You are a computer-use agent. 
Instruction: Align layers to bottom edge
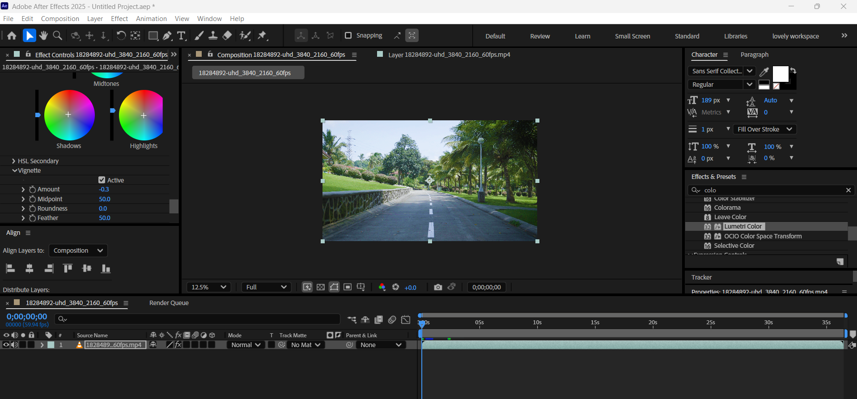(x=106, y=268)
